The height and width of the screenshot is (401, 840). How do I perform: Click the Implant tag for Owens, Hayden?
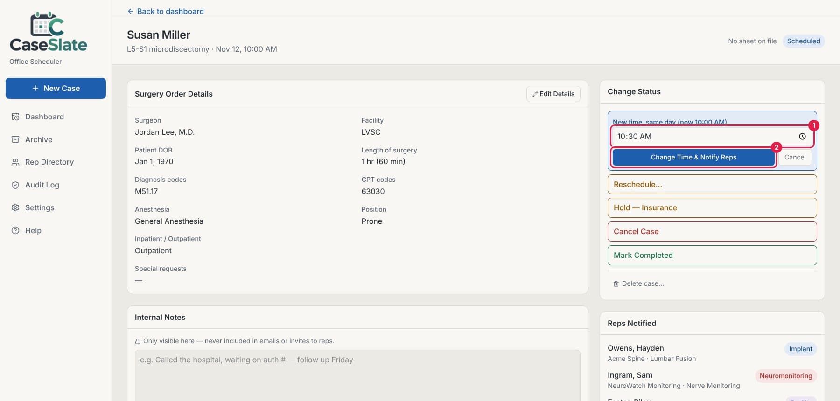click(801, 349)
